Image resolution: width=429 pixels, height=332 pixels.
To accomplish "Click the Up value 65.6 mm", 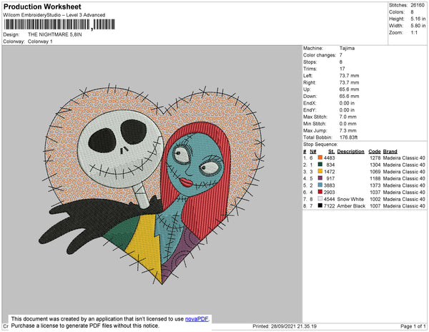I will [x=349, y=89].
